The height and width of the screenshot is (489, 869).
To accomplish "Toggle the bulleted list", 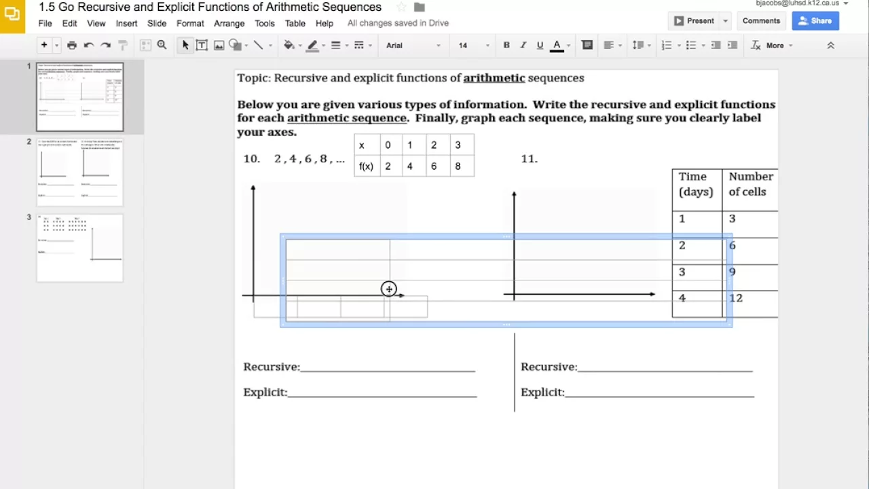I will pos(691,46).
